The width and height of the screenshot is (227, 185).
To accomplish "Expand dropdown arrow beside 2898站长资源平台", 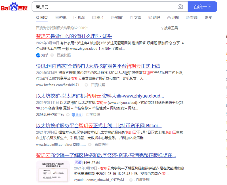I will coord(68,115).
